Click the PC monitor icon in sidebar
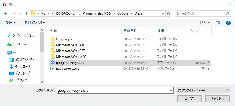 click(x=9, y=53)
